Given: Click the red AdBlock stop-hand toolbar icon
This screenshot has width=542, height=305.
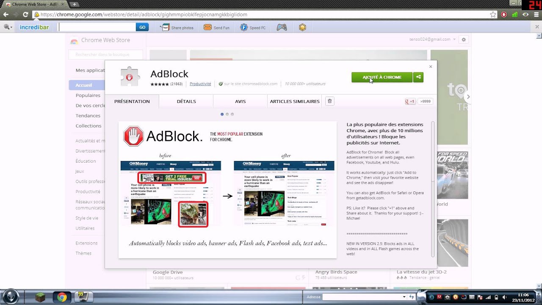Looking at the screenshot, I should click(x=504, y=14).
